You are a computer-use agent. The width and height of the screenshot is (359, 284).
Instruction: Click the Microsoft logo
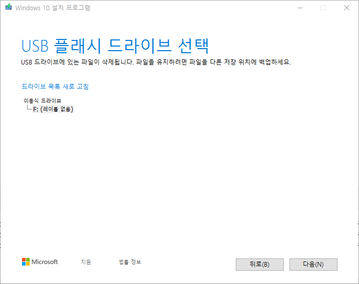(40, 262)
